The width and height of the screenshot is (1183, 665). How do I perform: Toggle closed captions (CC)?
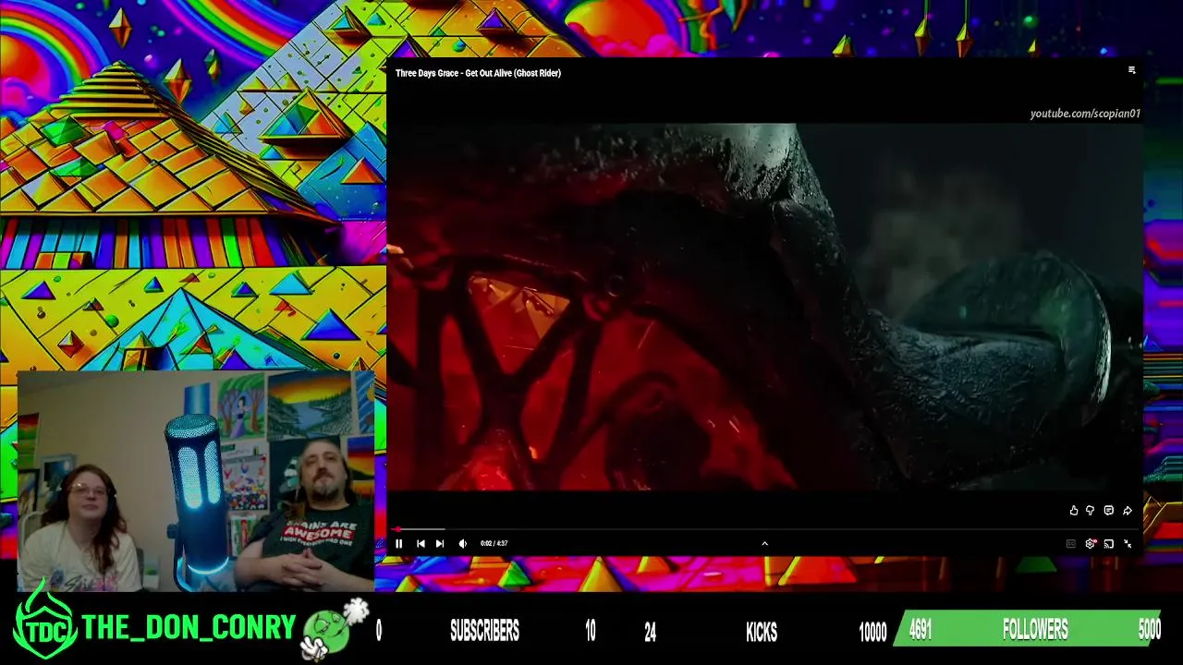click(x=1071, y=544)
